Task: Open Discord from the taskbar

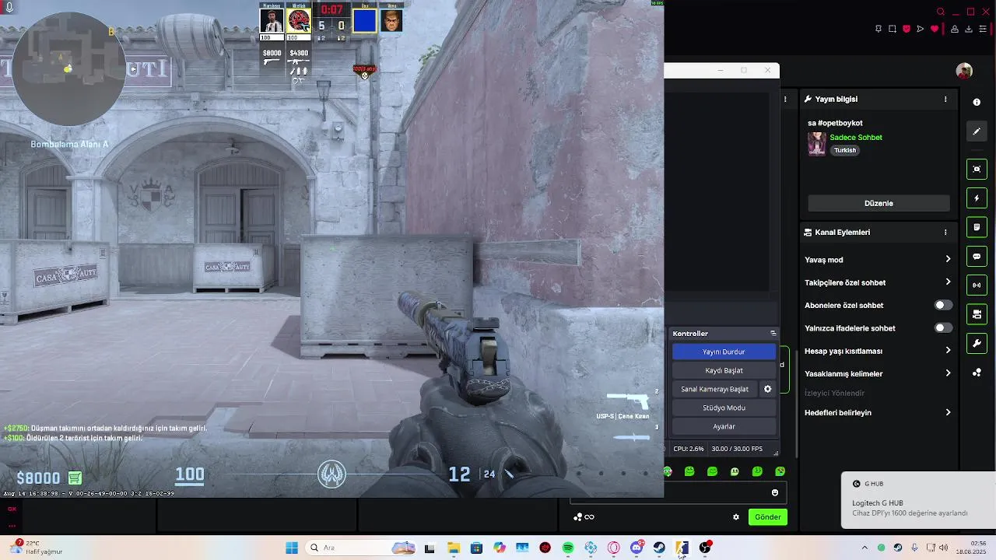Action: click(x=637, y=548)
